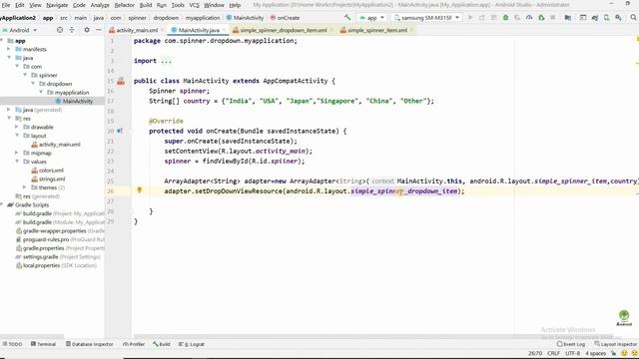Open the samsung SM-M315F device dropdown
Screen dimensions: 639x359
[426, 18]
